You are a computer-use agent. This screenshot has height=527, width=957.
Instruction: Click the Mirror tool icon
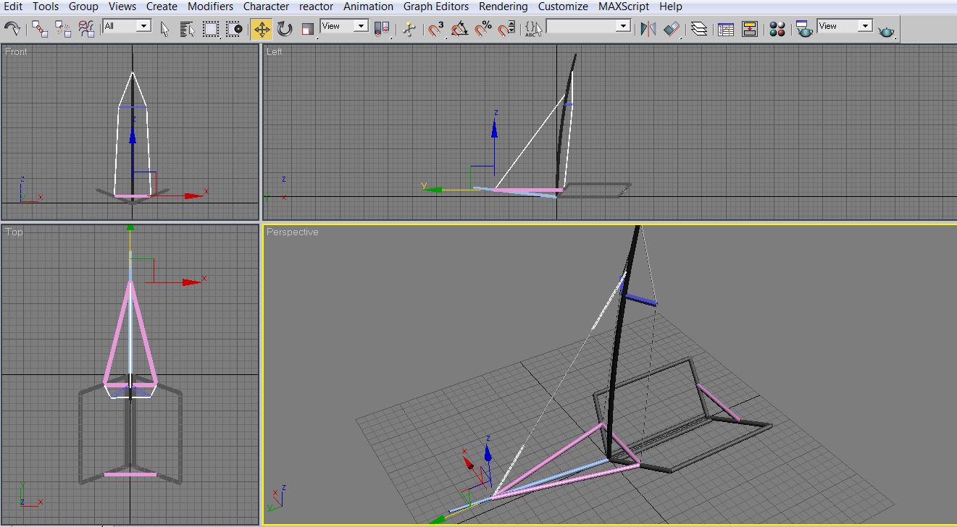(648, 29)
